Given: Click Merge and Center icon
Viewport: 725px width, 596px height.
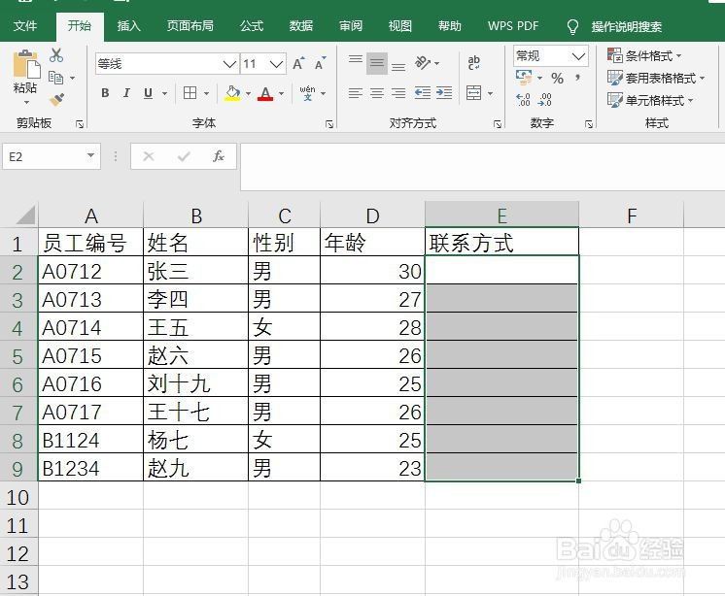Looking at the screenshot, I should click(473, 93).
